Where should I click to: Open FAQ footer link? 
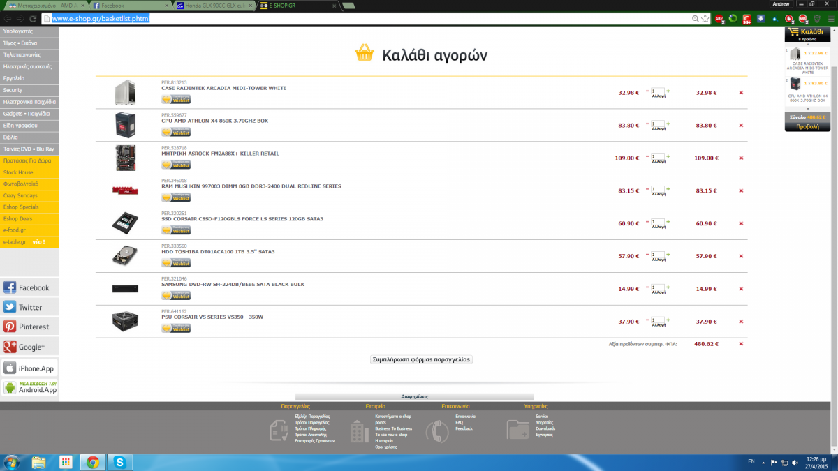(459, 422)
